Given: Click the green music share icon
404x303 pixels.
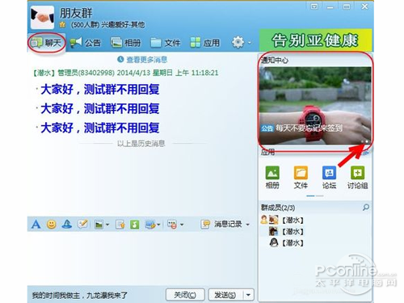Looking at the screenshot, I should (134, 224).
